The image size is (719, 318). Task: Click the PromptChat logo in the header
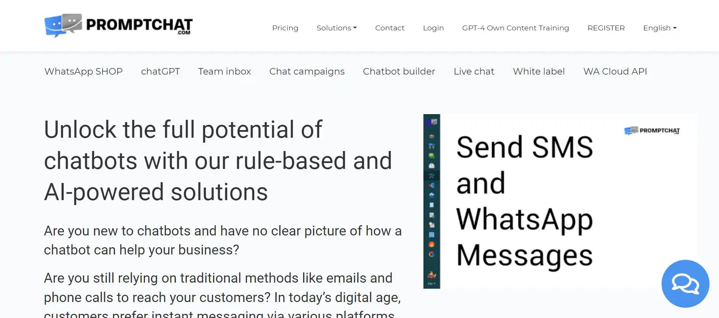point(118,25)
